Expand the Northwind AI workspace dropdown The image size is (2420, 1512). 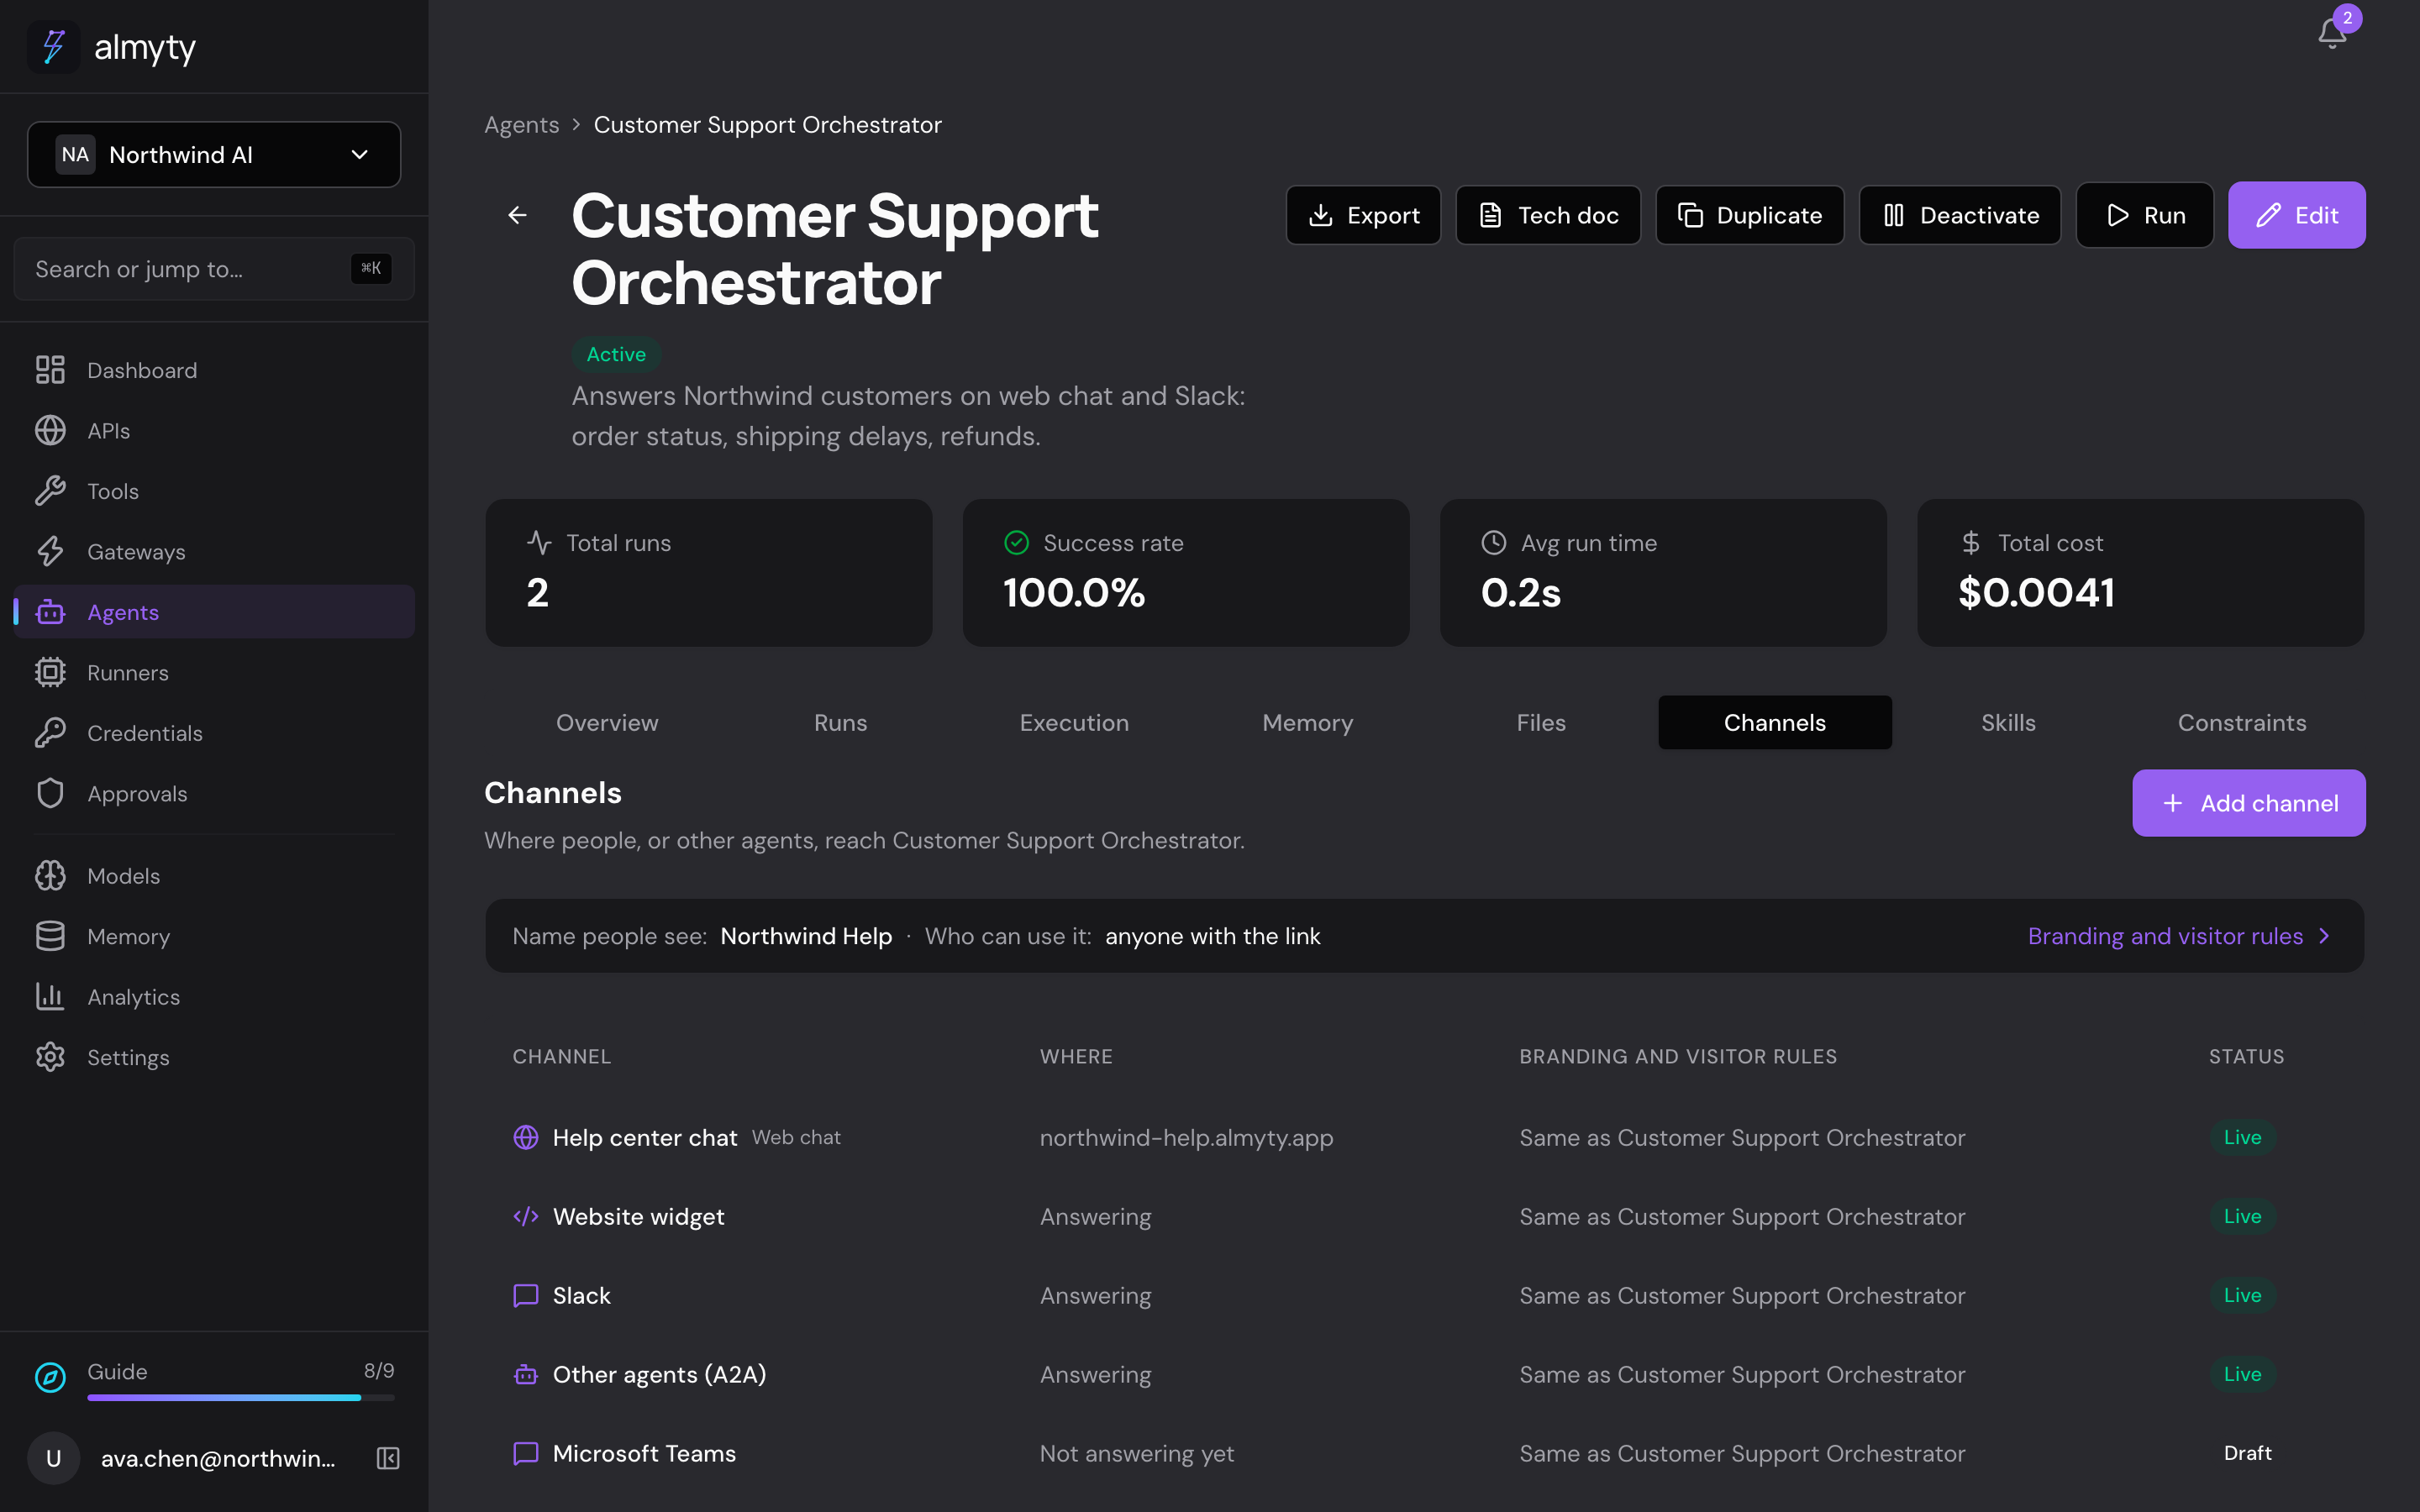click(x=214, y=154)
